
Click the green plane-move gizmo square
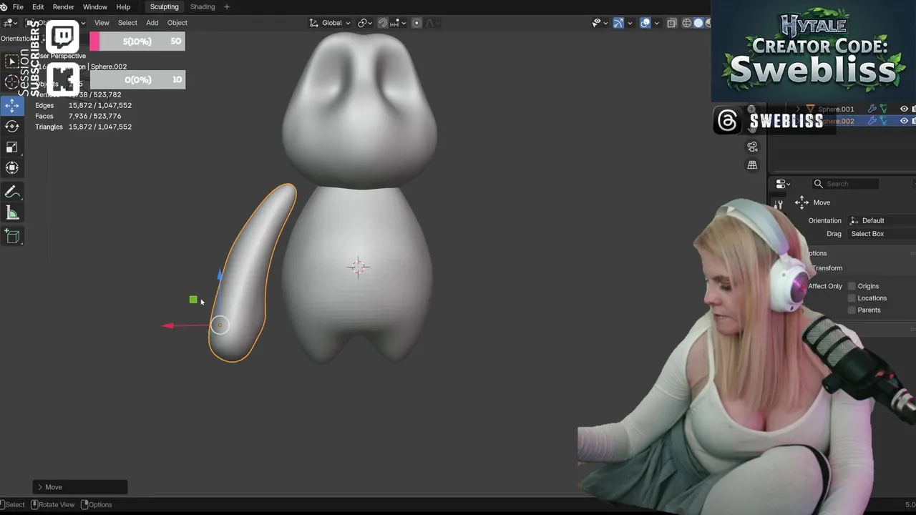[193, 300]
